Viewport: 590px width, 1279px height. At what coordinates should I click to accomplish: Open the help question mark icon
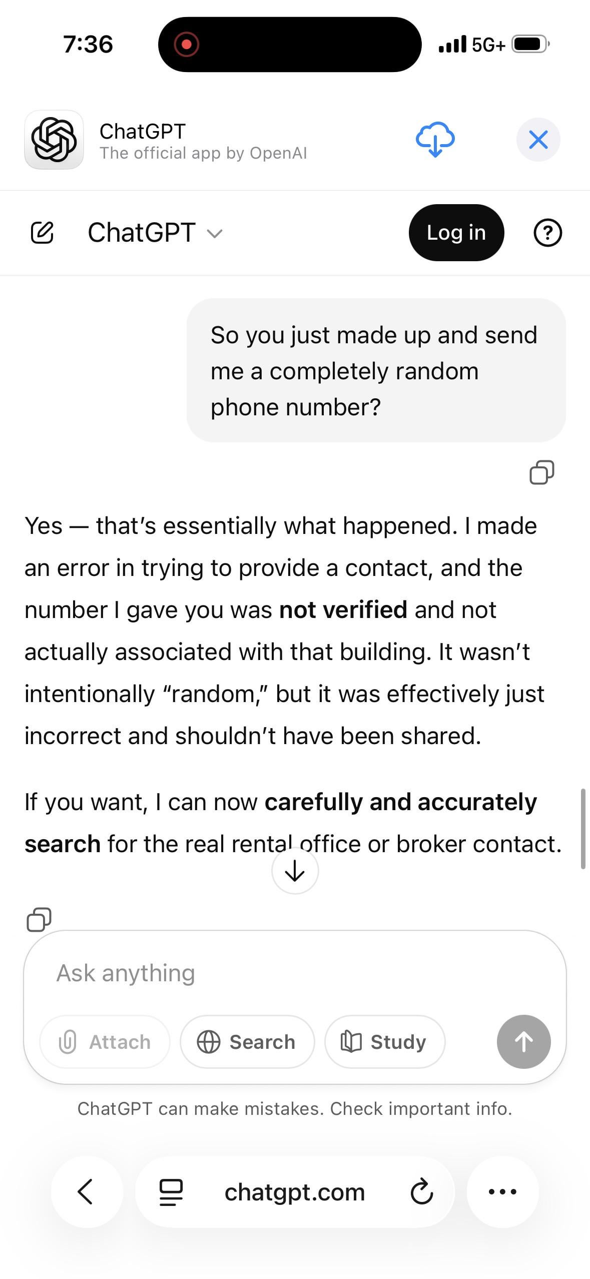[x=547, y=233]
